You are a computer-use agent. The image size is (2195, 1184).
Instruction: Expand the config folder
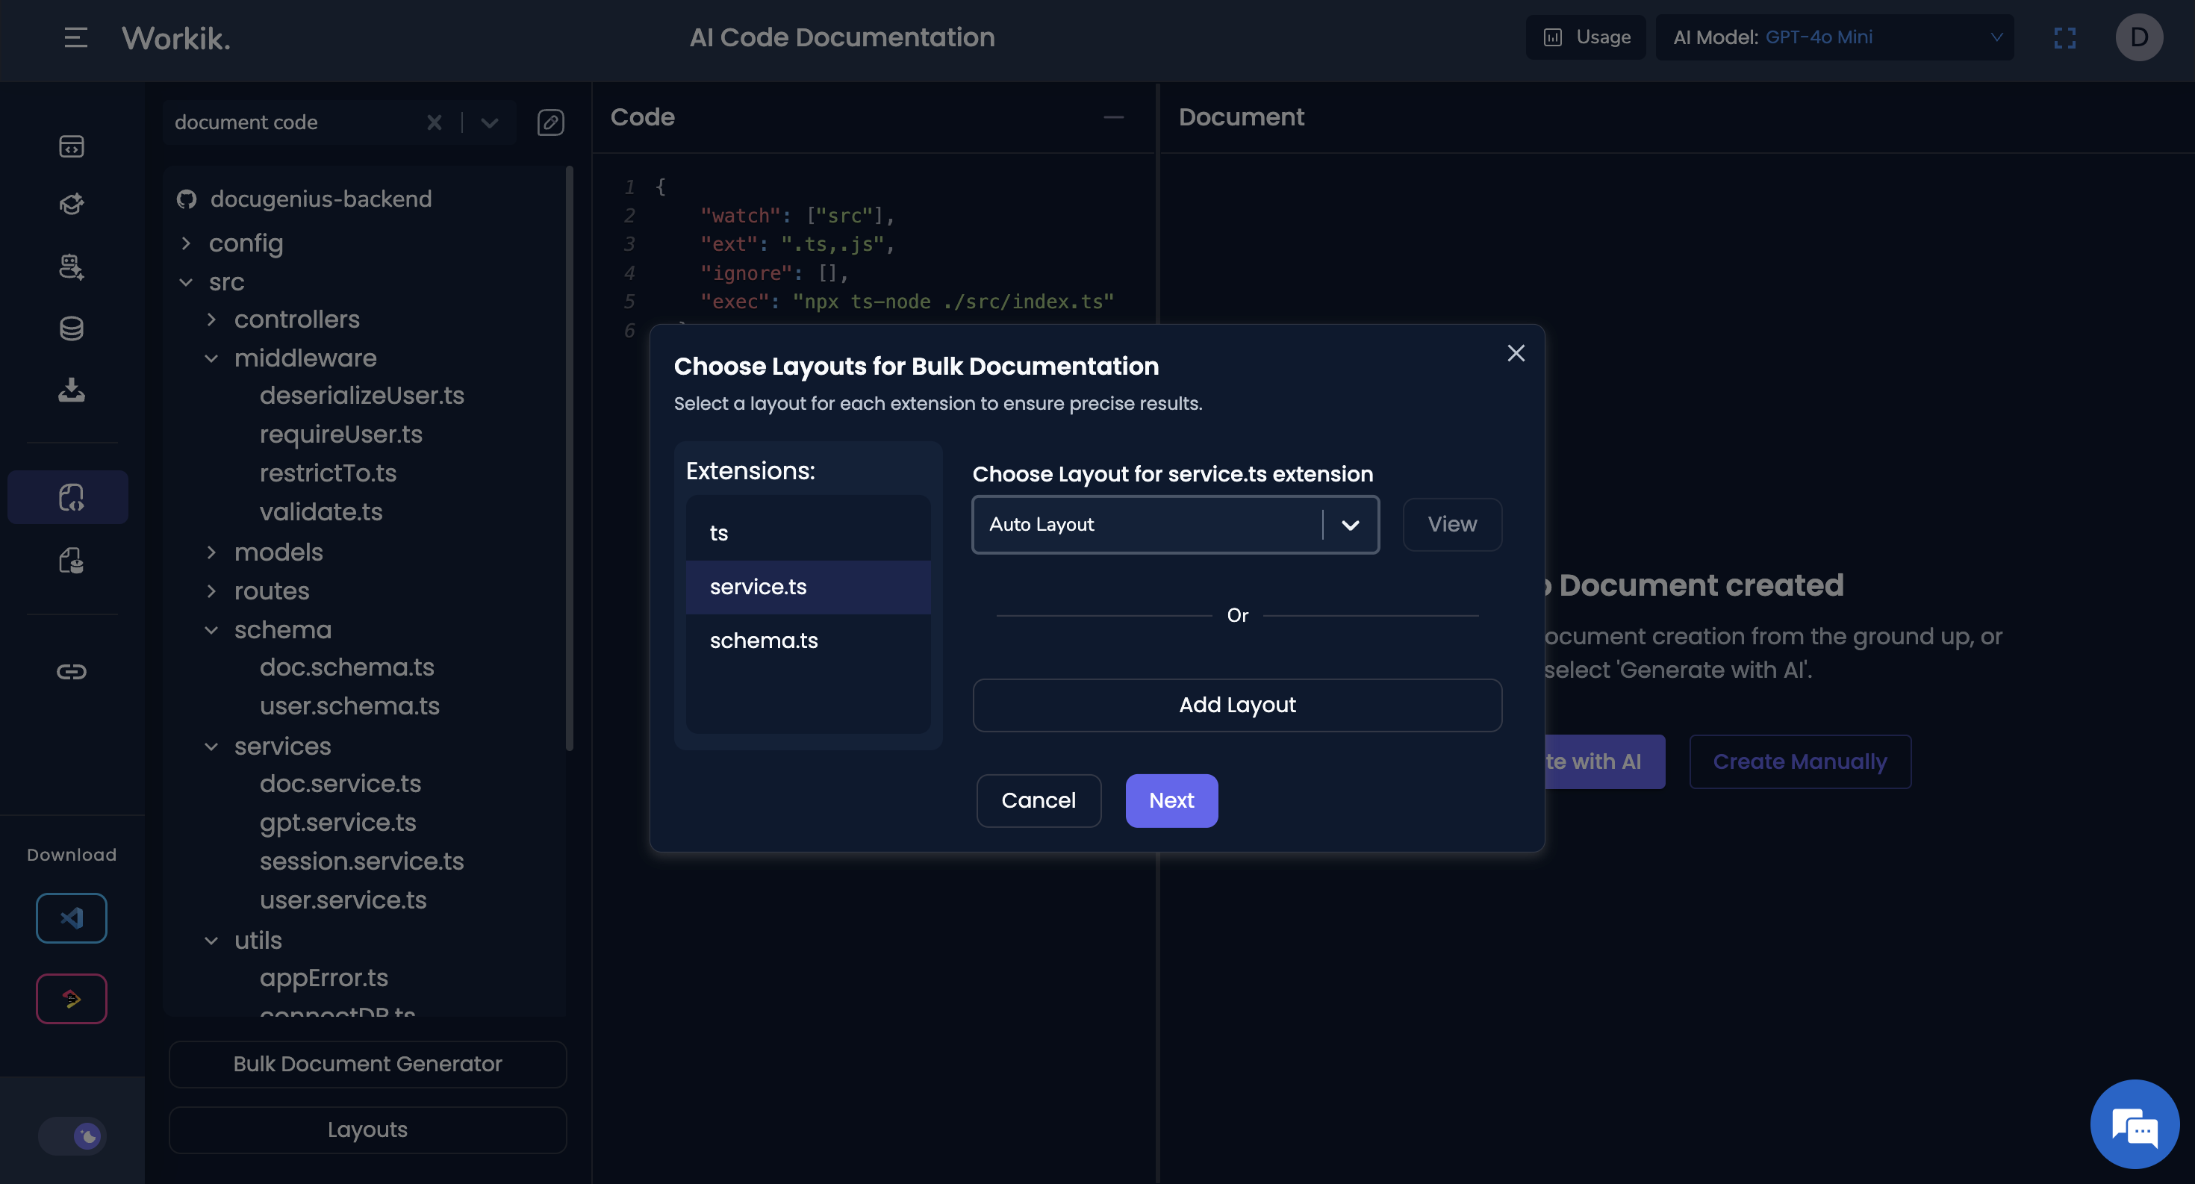[187, 243]
